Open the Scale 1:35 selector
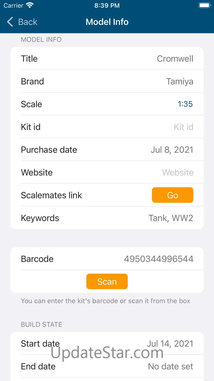 coord(185,104)
